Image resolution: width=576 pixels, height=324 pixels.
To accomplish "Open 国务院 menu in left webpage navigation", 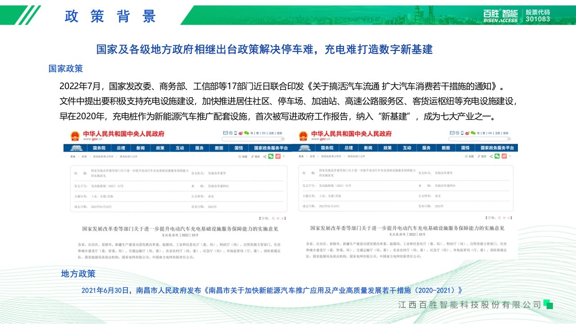I will pos(99,148).
